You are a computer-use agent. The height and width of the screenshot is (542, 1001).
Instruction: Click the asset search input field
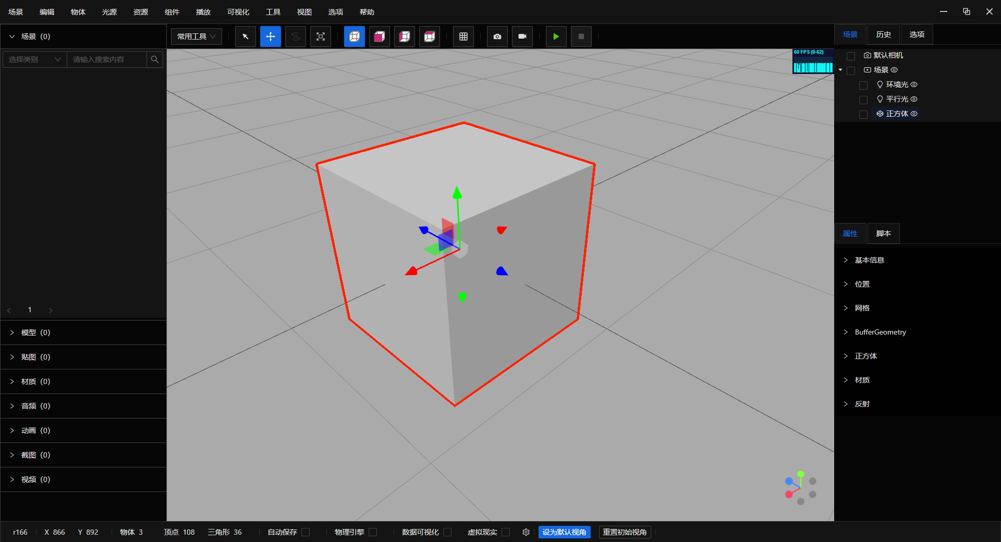click(x=107, y=59)
